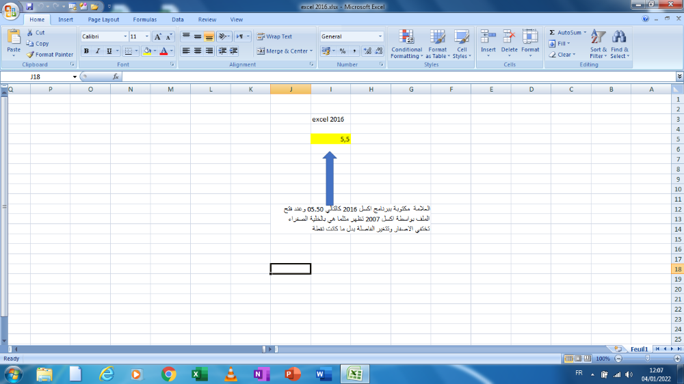This screenshot has height=384, width=684.
Task: Switch to Page Layout view button
Action: 578,358
